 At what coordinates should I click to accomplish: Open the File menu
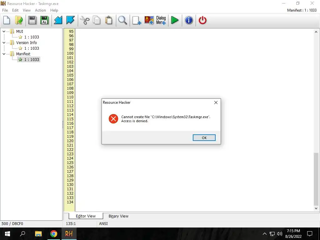click(5, 10)
